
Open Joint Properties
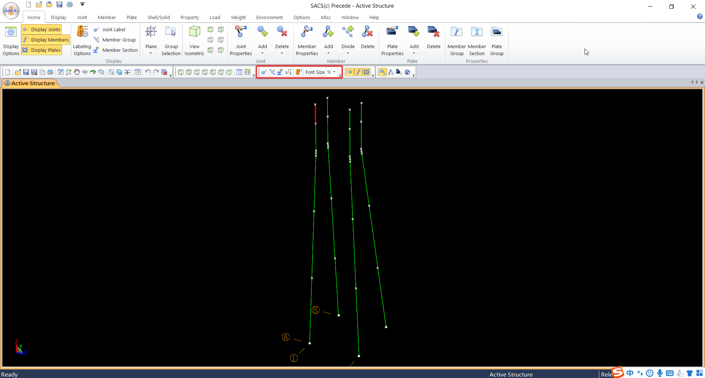coord(241,41)
